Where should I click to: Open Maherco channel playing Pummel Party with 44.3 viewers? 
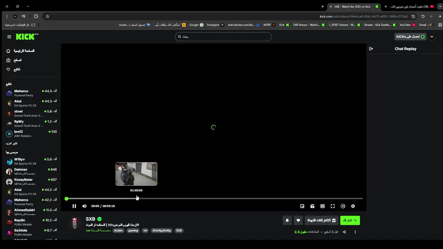[31, 93]
